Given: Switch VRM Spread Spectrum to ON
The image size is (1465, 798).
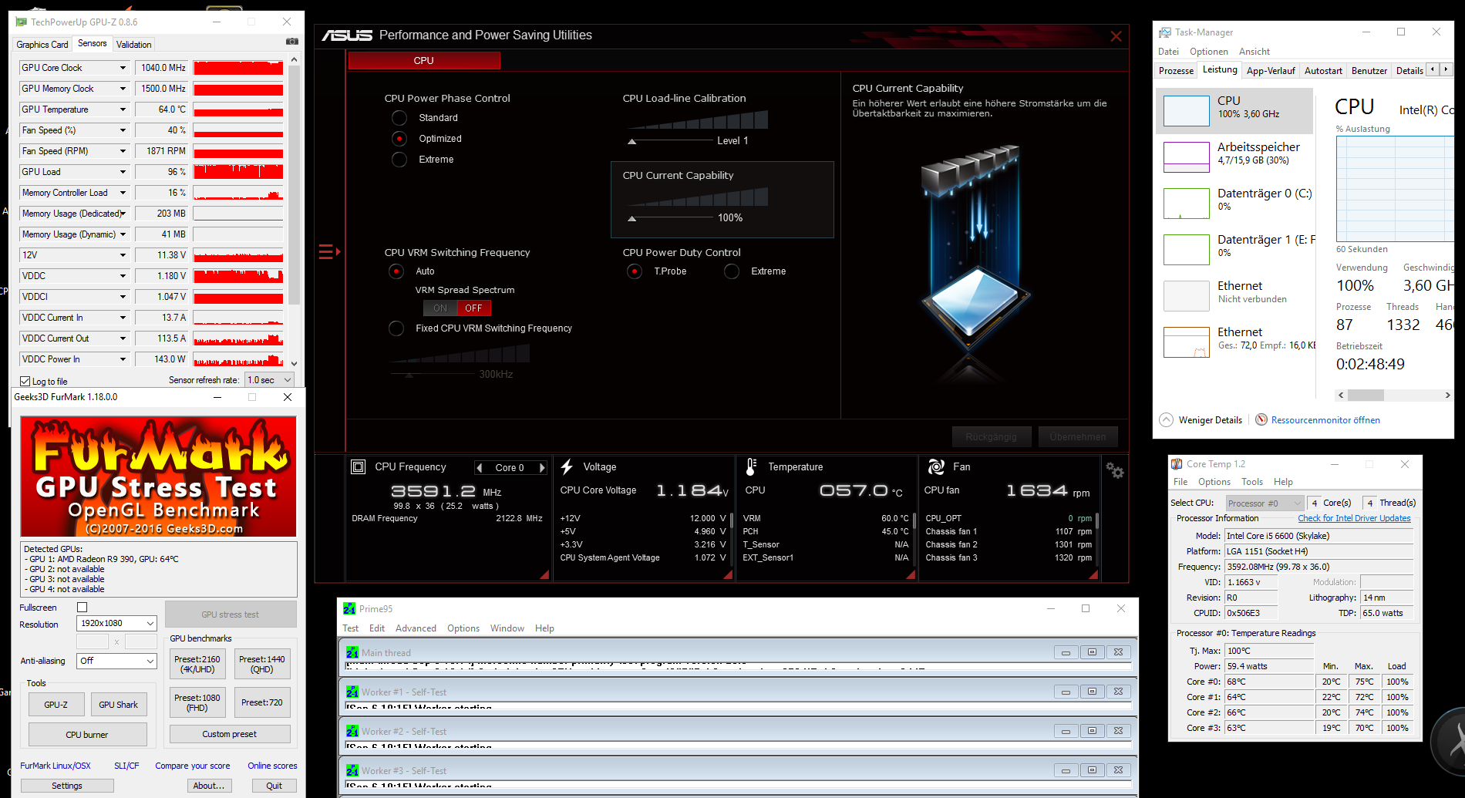Looking at the screenshot, I should click(x=440, y=308).
